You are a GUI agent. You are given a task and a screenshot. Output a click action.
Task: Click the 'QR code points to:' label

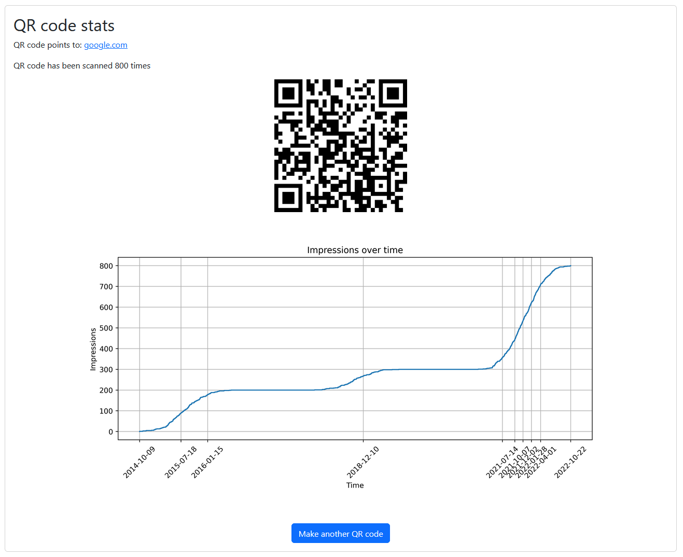(x=48, y=45)
